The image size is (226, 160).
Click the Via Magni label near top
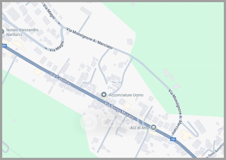(49, 12)
